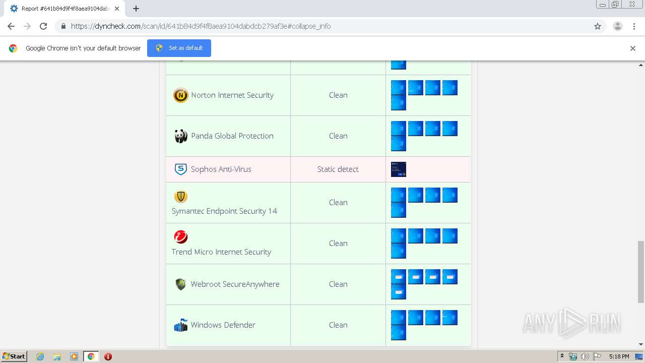The height and width of the screenshot is (363, 645).
Task: Show hidden system tray icons
Action: [562, 356]
